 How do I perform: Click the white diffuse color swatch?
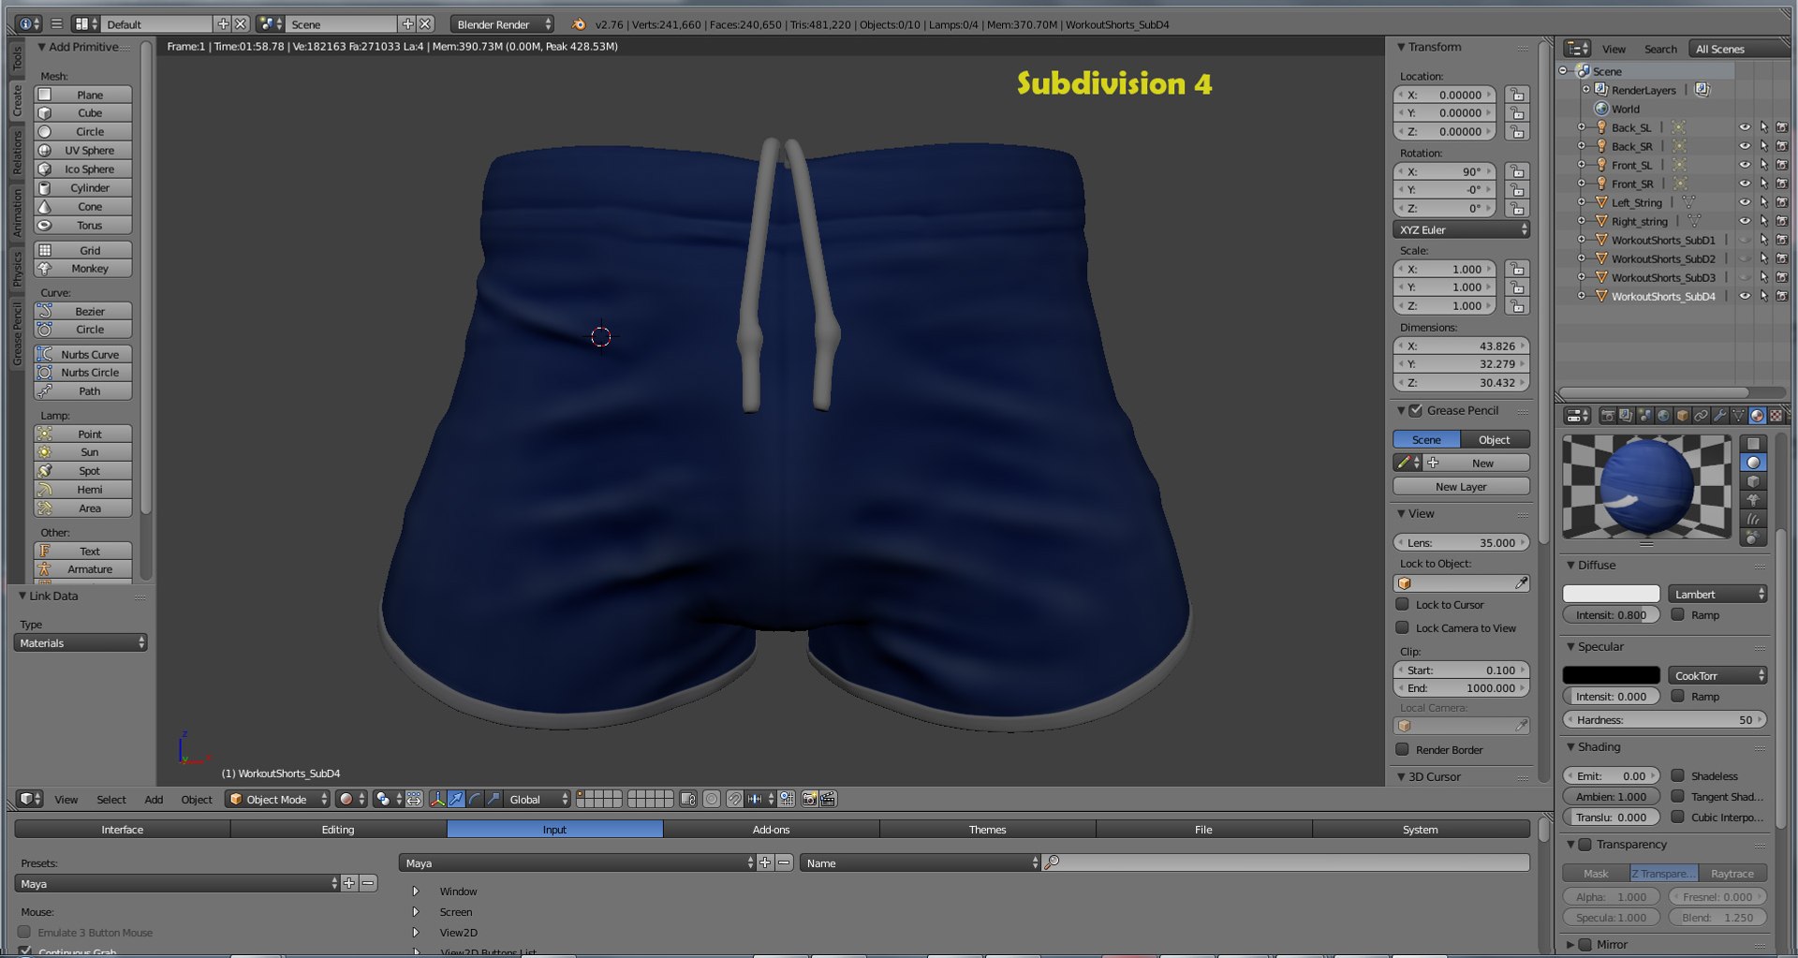pos(1611,594)
